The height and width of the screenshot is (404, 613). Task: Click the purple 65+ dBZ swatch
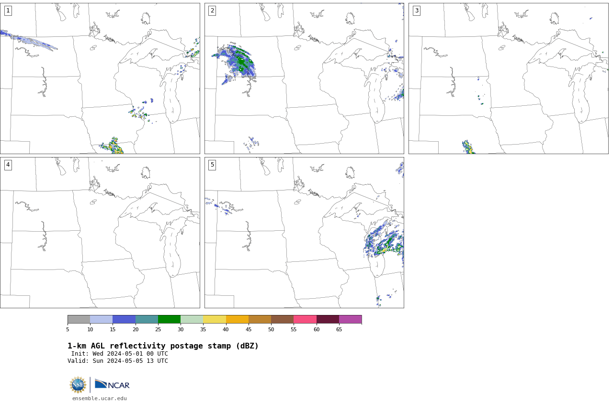[350, 319]
